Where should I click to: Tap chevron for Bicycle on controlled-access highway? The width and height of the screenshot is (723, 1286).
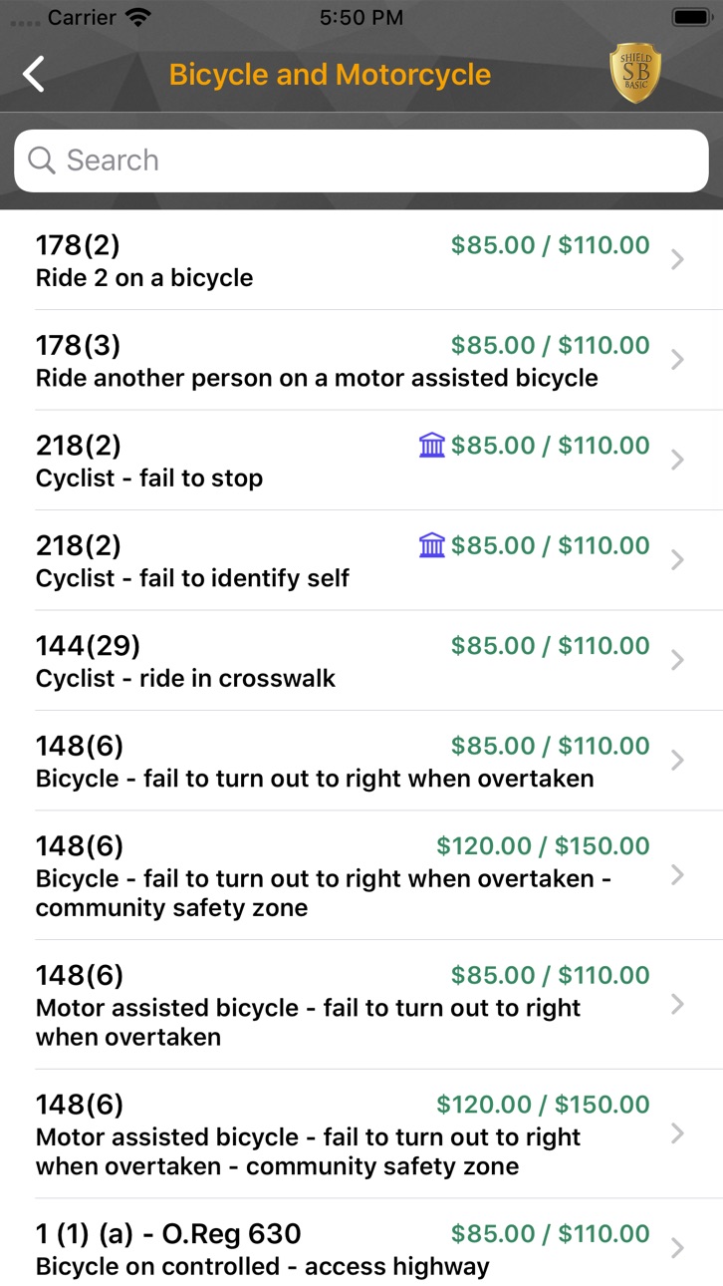677,1248
